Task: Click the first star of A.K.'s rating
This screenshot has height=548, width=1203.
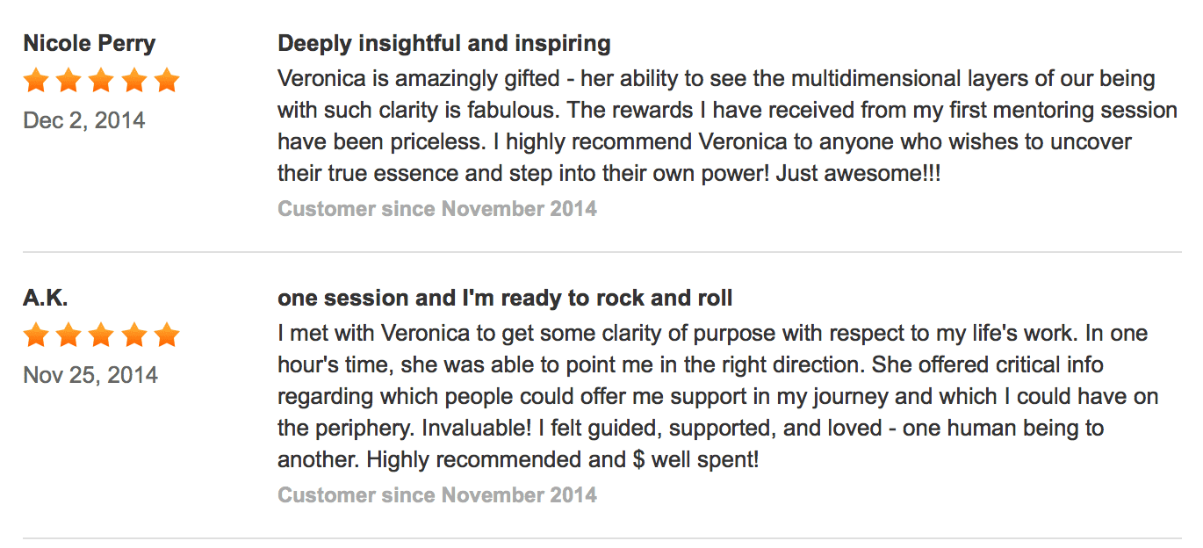Action: coord(36,335)
